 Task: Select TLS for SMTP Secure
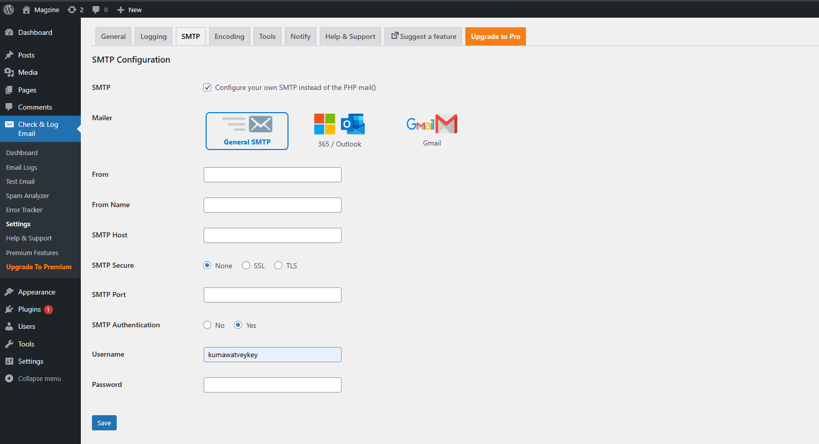(x=278, y=265)
